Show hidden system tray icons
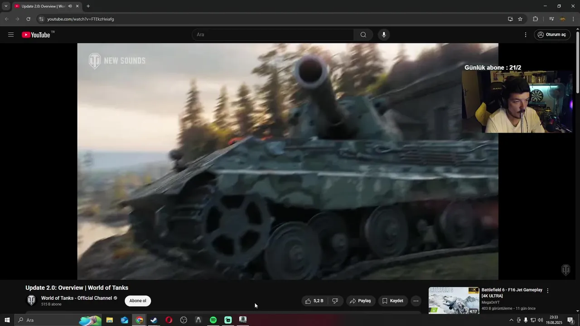The width and height of the screenshot is (580, 326). [x=512, y=320]
